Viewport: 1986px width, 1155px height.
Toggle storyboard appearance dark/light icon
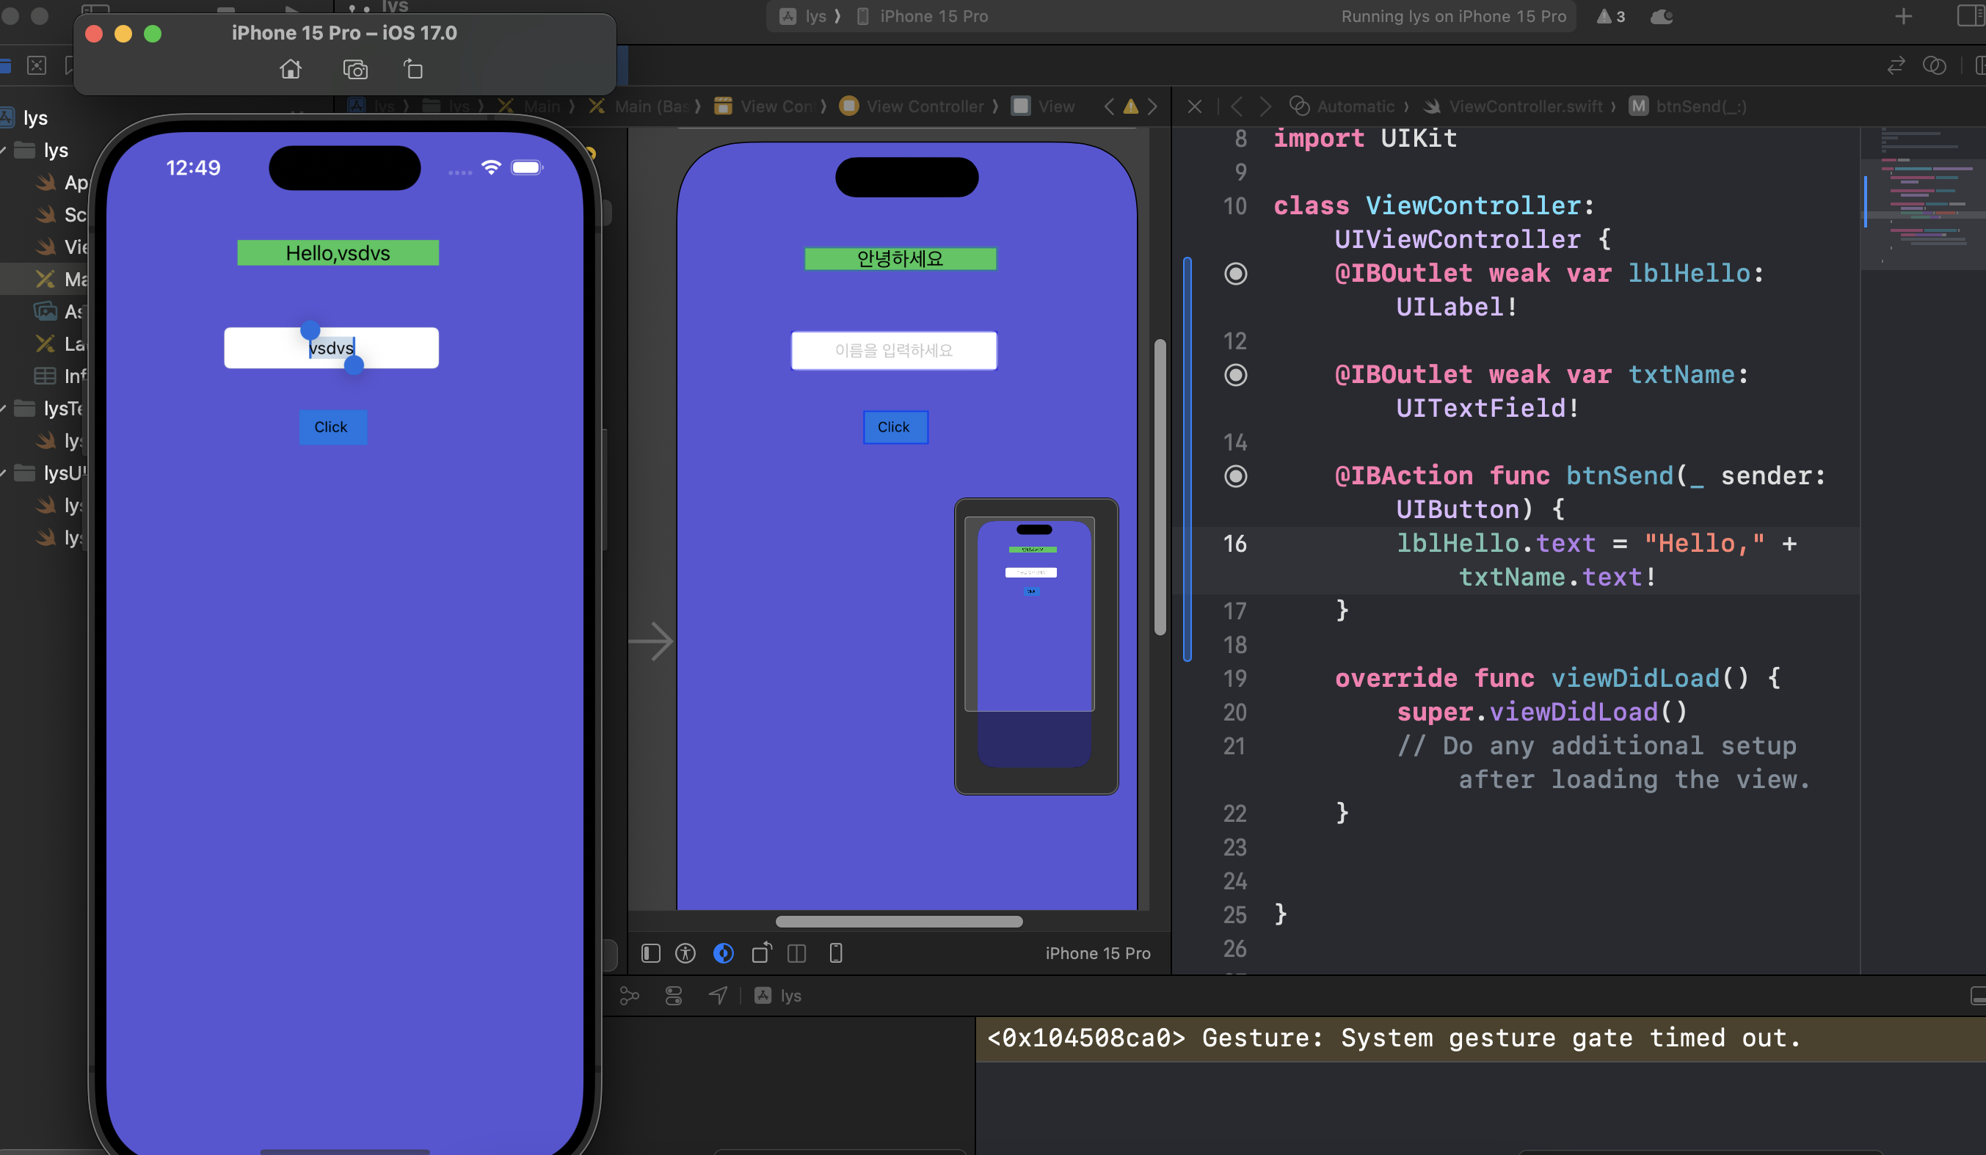click(723, 953)
